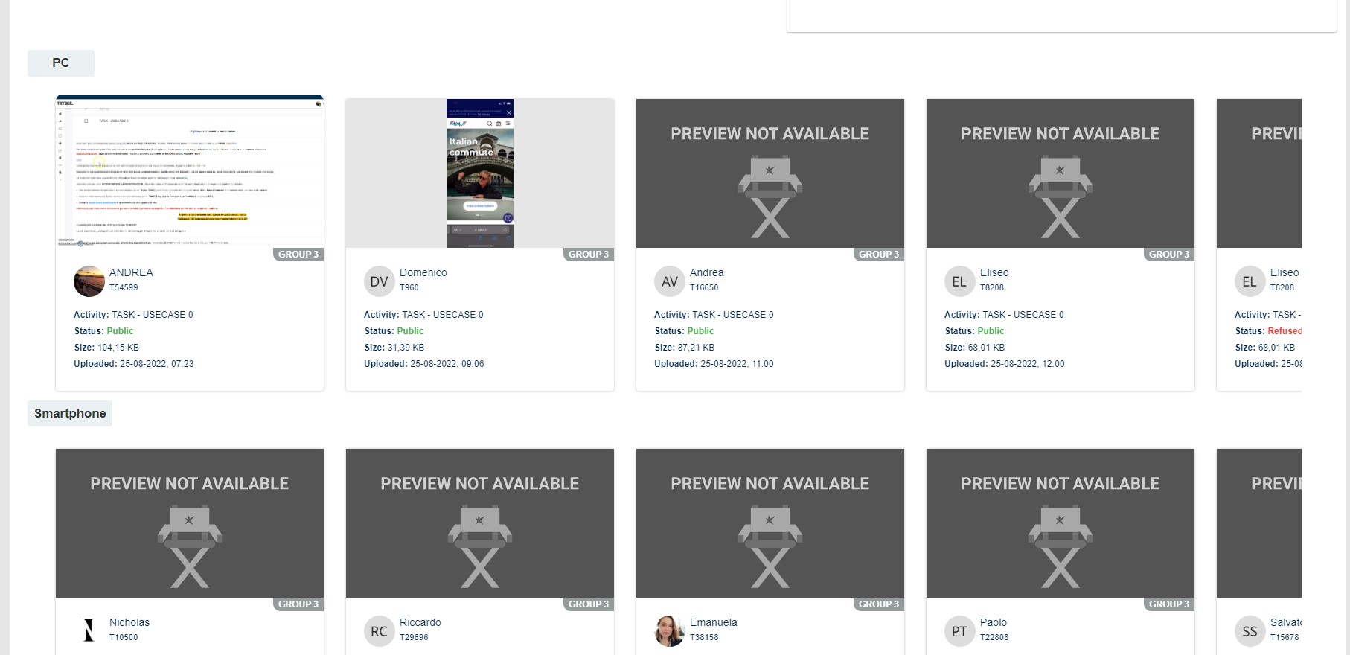
Task: Click Riccardo's preview not available placeholder
Action: click(x=480, y=523)
